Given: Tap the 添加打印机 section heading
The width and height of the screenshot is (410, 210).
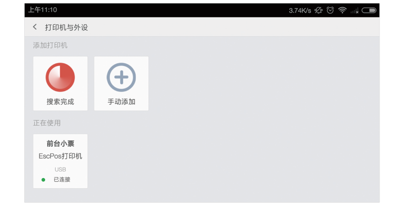Looking at the screenshot, I should point(50,45).
